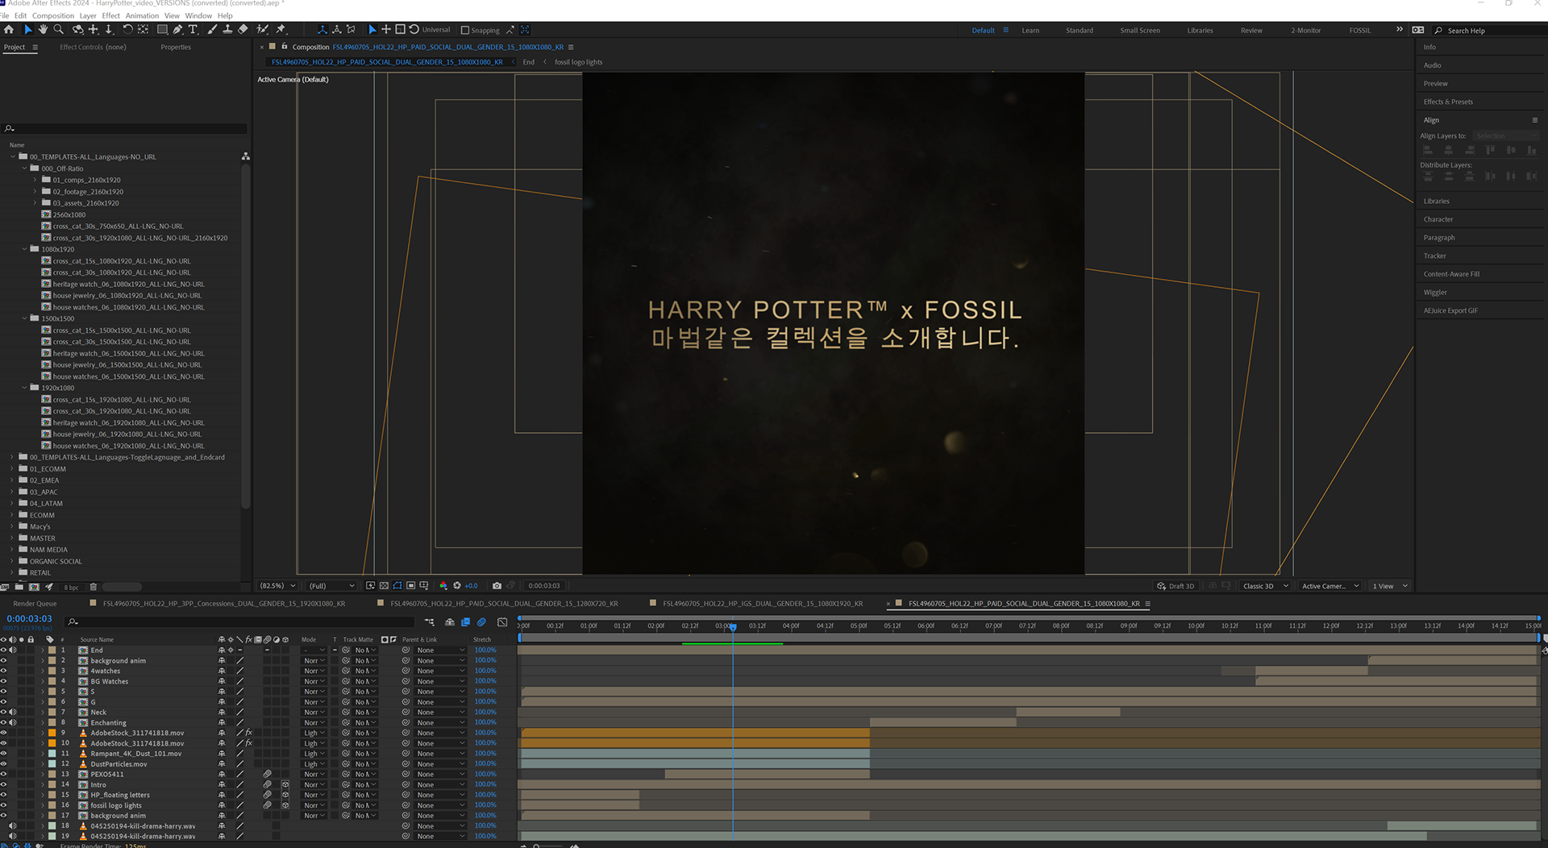Viewport: 1548px width, 848px height.
Task: Hide the Intro layer
Action: [x=3, y=784]
